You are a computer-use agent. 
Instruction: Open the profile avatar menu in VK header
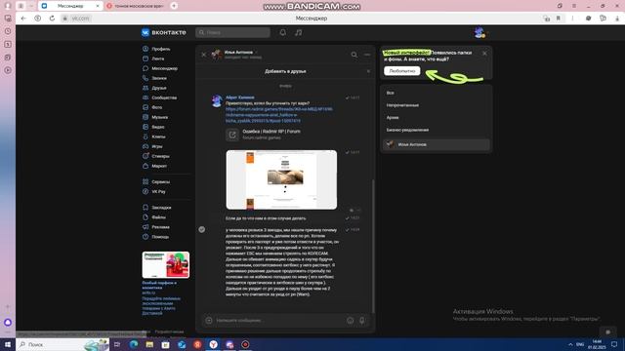pos(479,32)
